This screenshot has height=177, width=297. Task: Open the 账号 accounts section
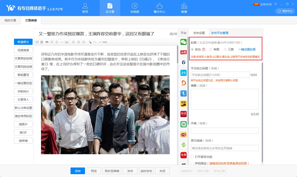(85, 8)
